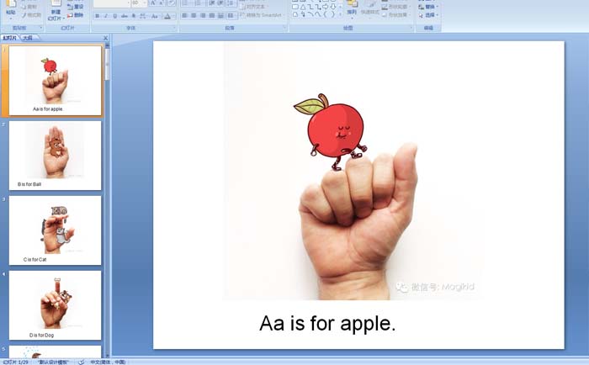Select the partly visible slide 5 thumbnail

click(55, 352)
